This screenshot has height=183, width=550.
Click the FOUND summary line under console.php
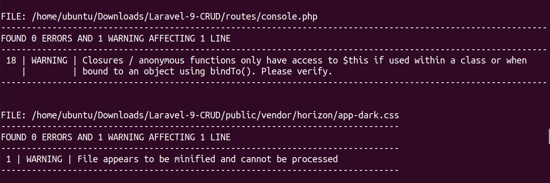(115, 39)
